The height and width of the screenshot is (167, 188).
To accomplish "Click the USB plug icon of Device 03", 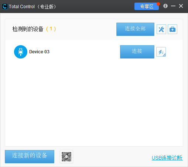I will coord(21,52).
